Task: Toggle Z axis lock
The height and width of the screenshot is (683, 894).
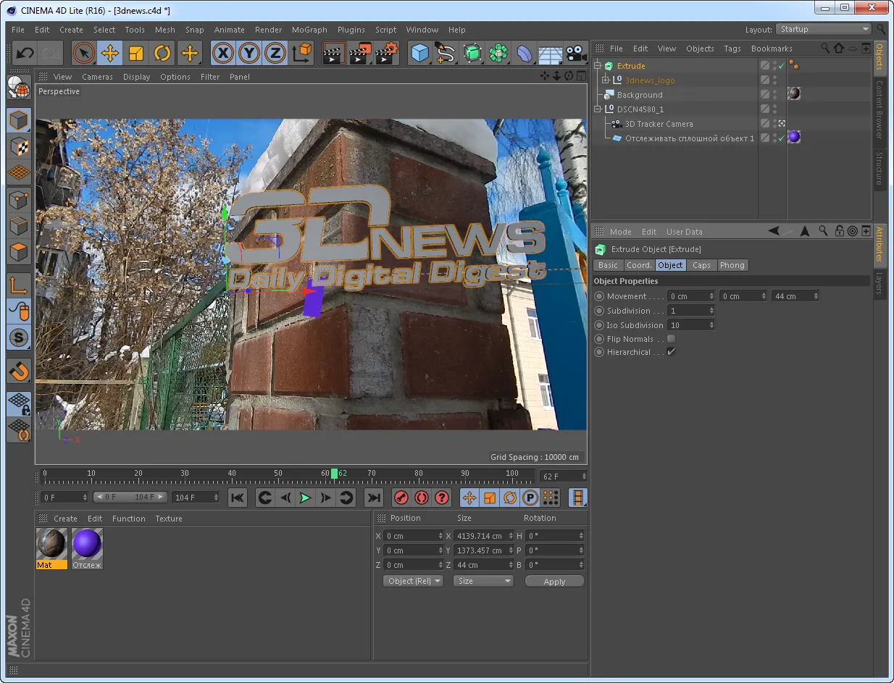Action: 275,53
